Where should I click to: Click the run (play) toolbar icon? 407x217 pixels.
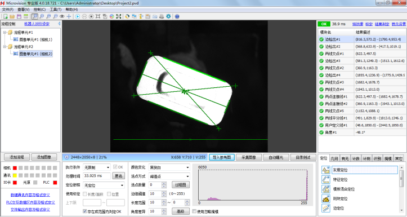click(78, 16)
